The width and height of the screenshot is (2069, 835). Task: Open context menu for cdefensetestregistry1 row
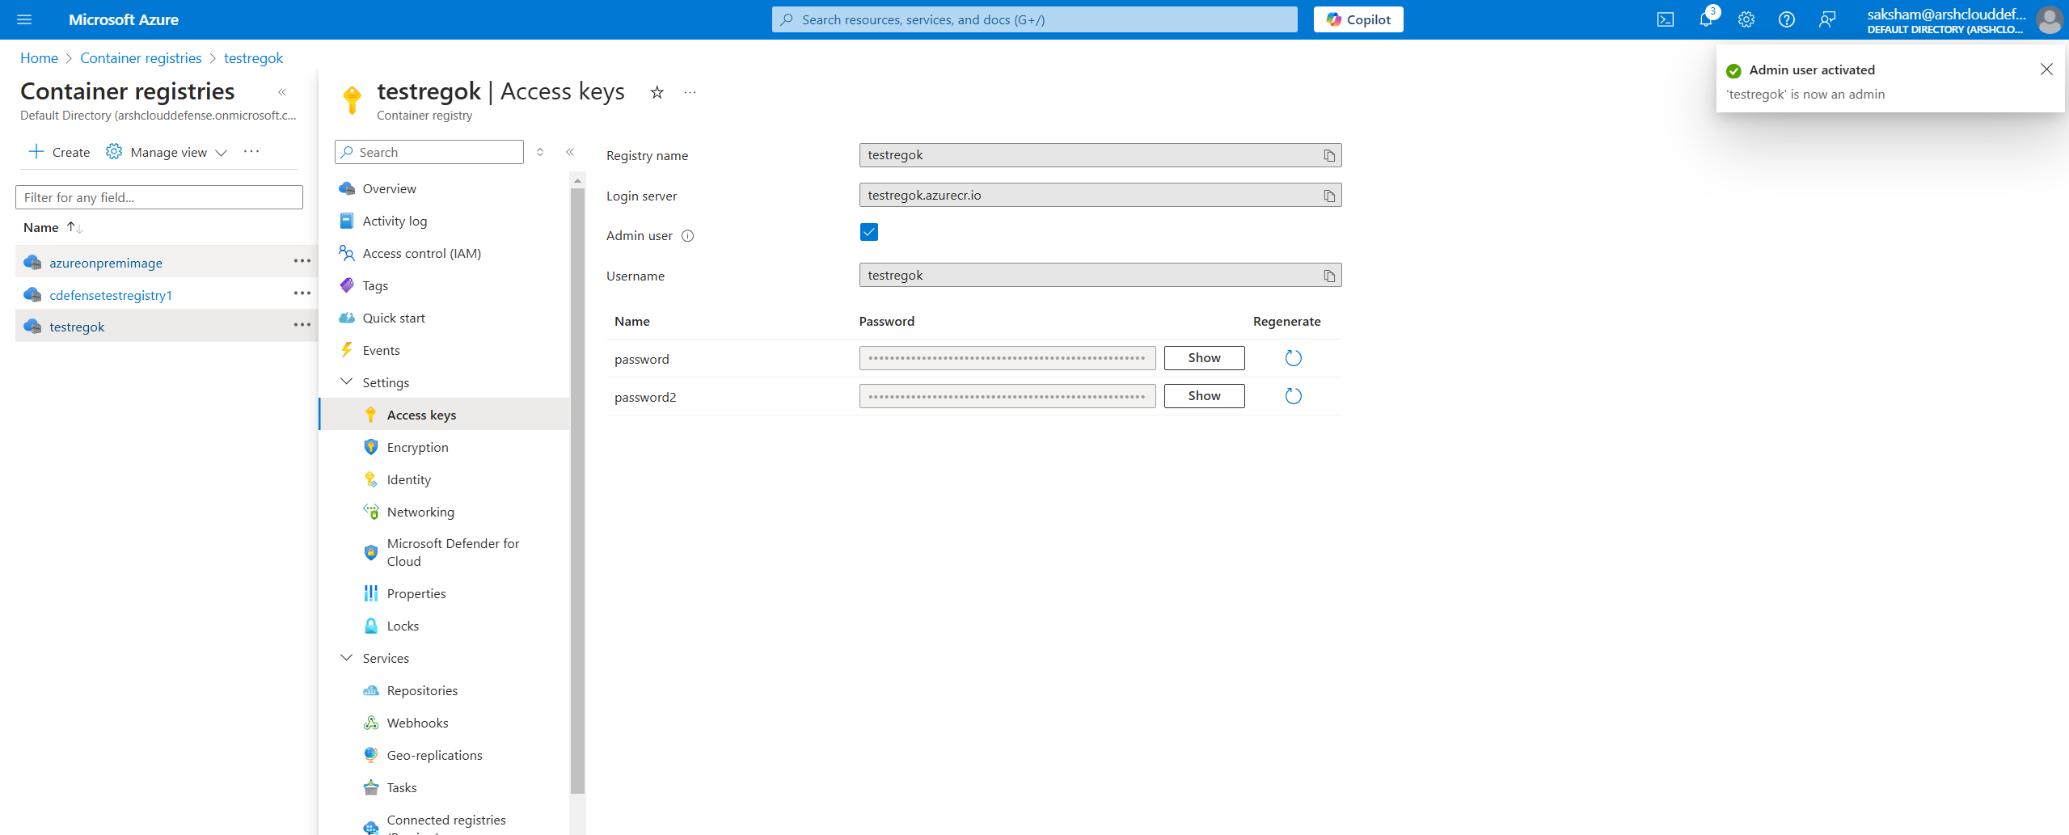(x=302, y=293)
